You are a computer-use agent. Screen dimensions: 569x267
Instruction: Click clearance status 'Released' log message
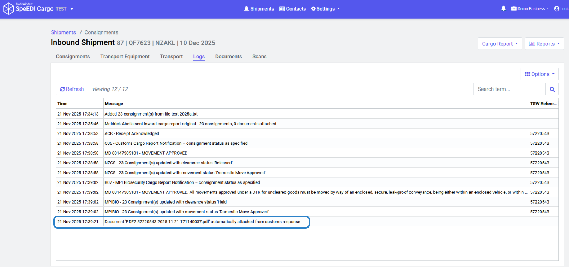(x=169, y=163)
